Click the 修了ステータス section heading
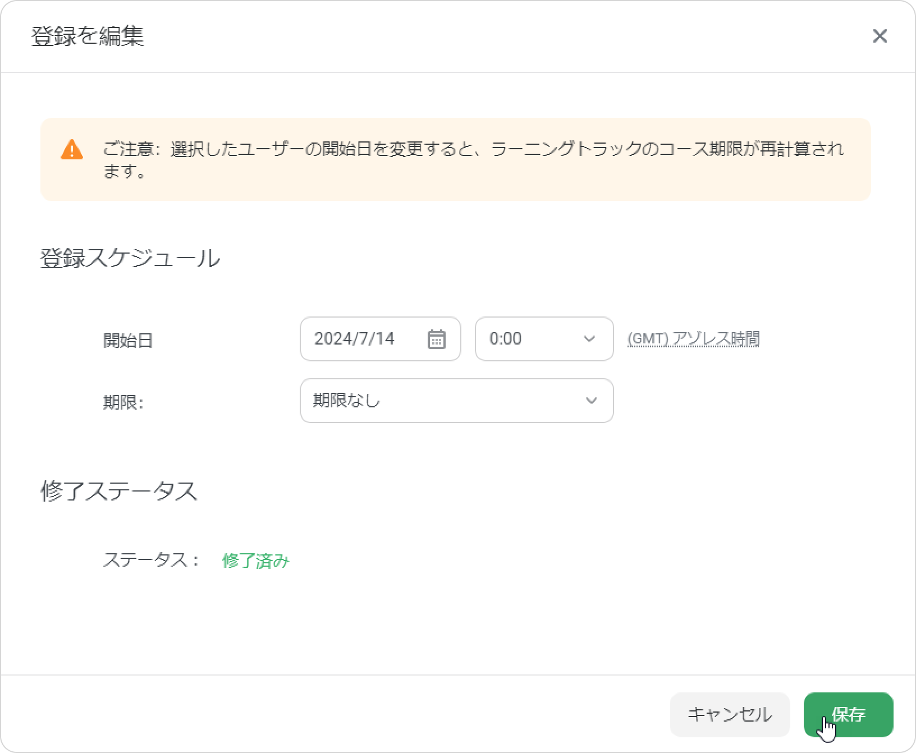 coord(119,491)
